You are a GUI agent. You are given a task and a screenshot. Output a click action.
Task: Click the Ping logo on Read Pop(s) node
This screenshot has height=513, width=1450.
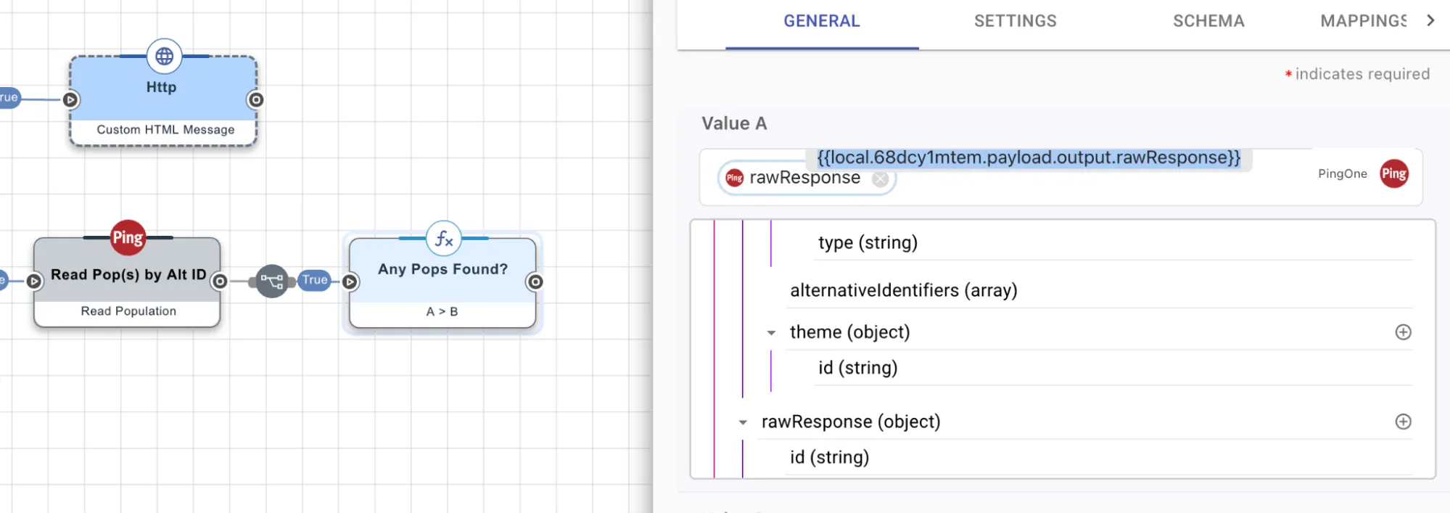pos(128,237)
